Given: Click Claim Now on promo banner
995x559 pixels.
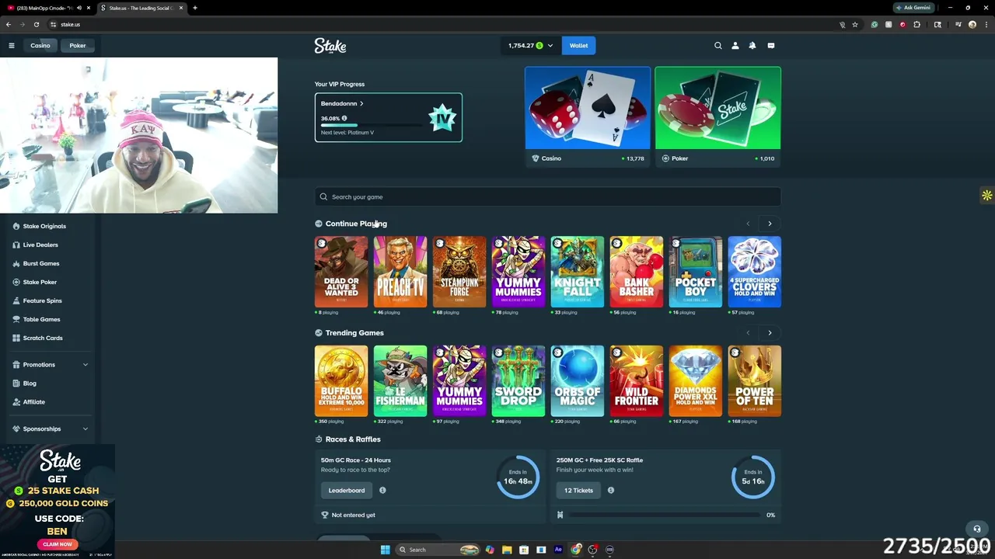Looking at the screenshot, I should 58,544.
